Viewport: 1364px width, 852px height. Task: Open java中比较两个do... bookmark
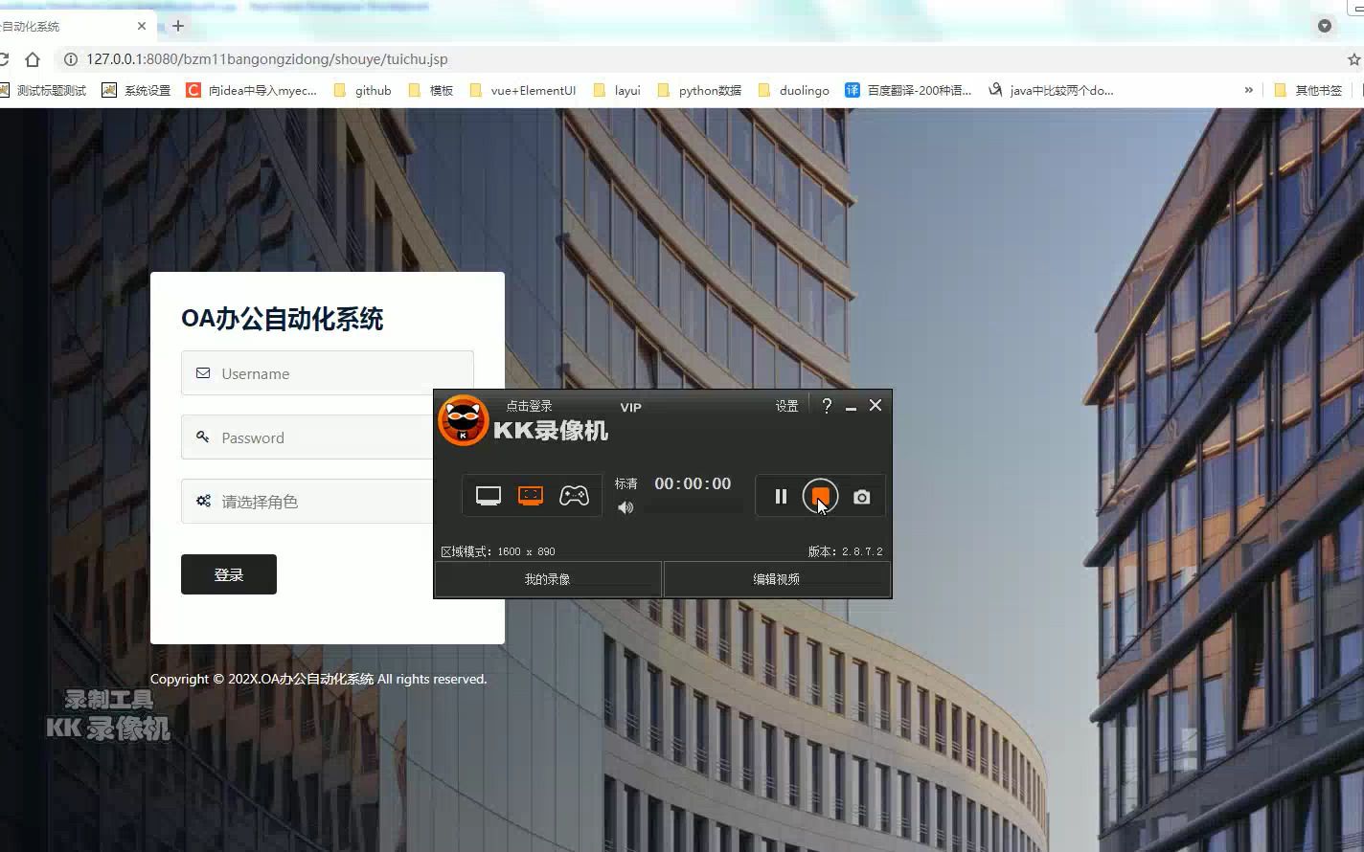(1051, 90)
